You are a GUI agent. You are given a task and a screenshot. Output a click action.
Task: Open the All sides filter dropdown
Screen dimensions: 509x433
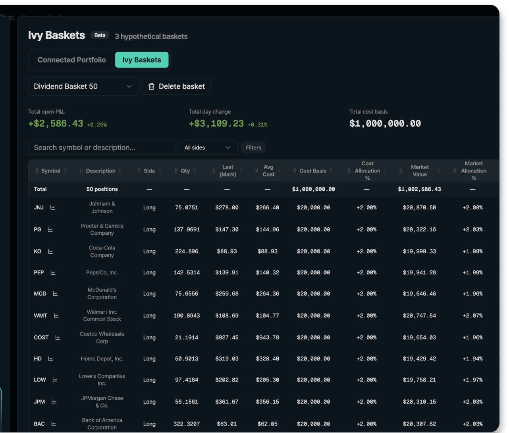(208, 148)
